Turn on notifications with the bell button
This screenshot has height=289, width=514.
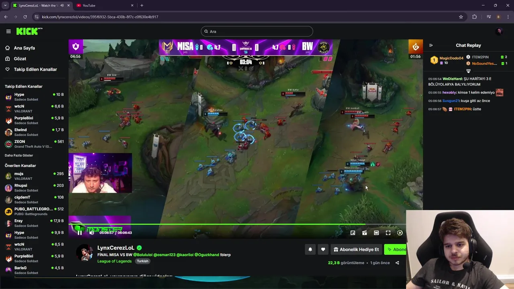tap(310, 249)
